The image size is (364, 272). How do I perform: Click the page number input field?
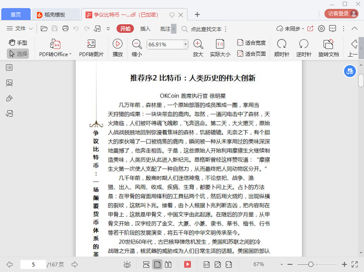click(33, 264)
